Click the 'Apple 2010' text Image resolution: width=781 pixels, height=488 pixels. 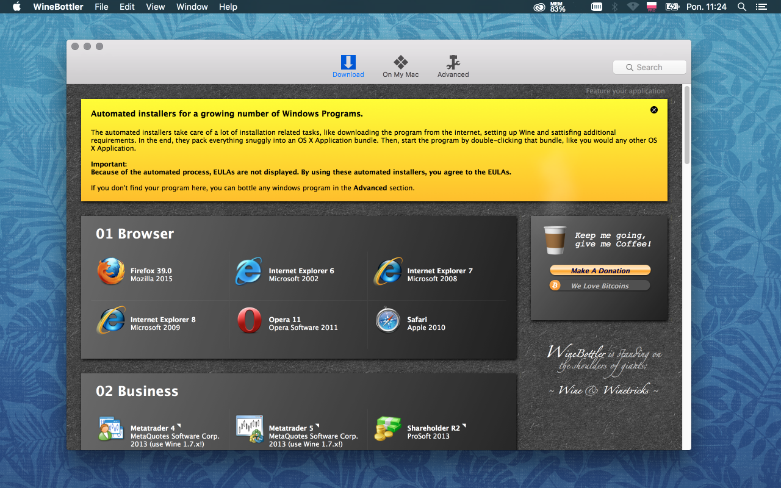click(426, 328)
